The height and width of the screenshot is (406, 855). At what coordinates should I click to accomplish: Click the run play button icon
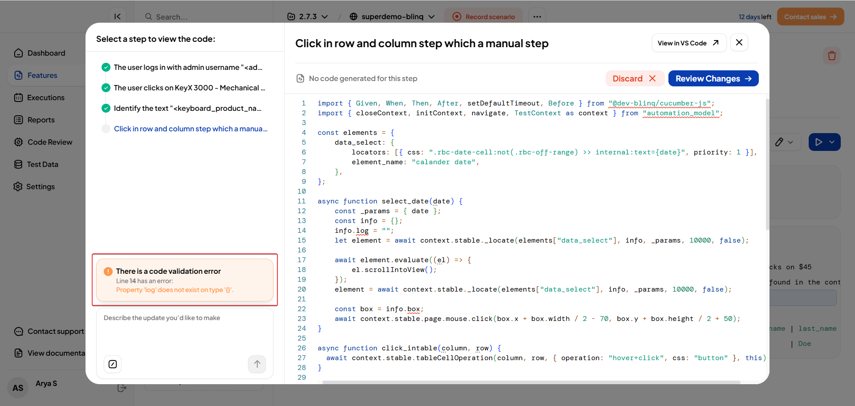(818, 142)
